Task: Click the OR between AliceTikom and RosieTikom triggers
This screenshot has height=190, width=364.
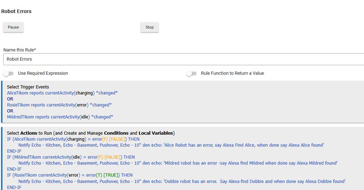Action: [x=10, y=99]
